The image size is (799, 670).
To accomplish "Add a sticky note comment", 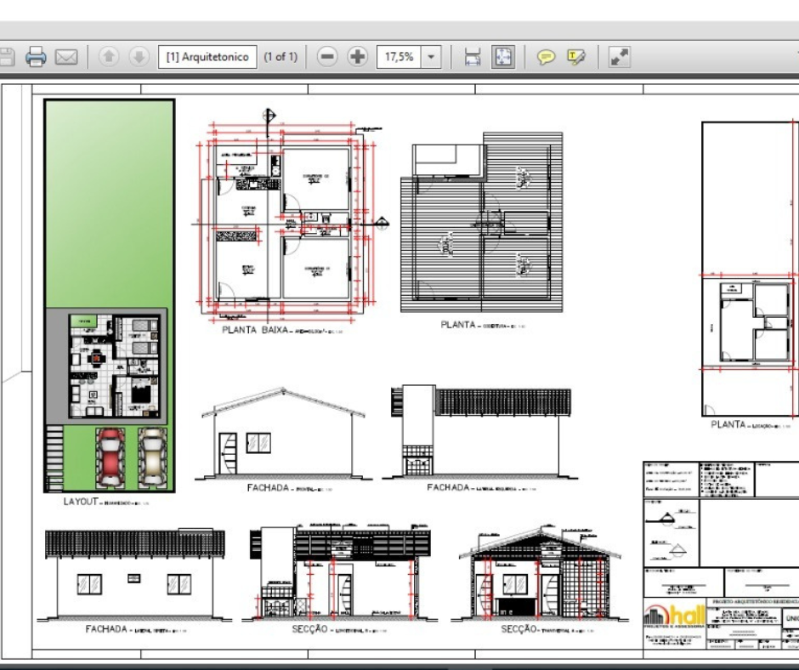I will 546,57.
